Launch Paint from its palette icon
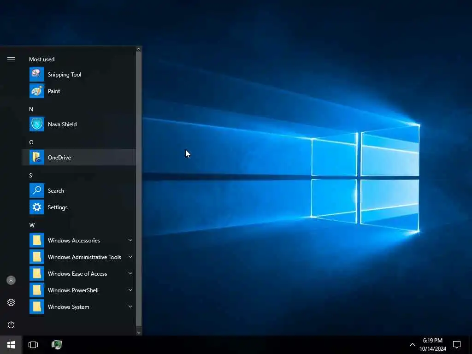Screen dimensions: 472x354 point(37,91)
